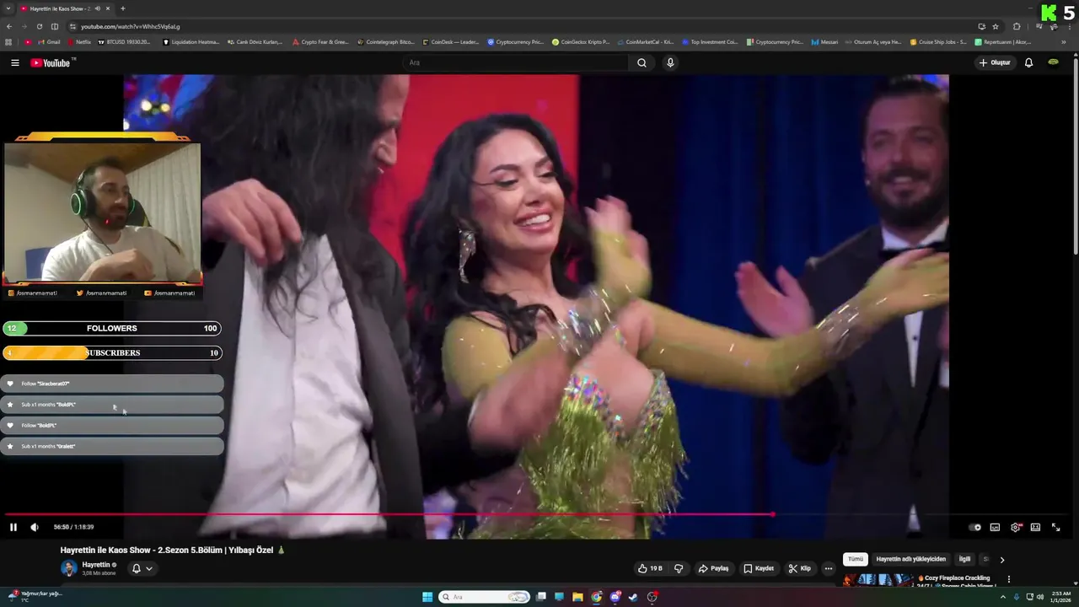Open the CoinMarketCal bookmark
The image size is (1079, 607).
tap(646, 41)
